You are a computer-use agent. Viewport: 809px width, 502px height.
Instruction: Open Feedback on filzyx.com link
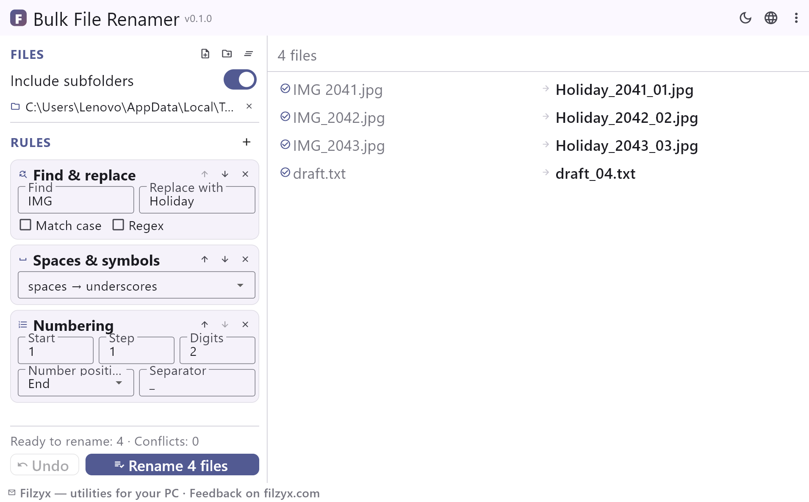[x=255, y=493]
